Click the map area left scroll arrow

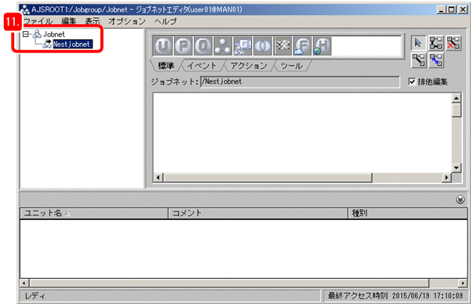click(x=158, y=178)
